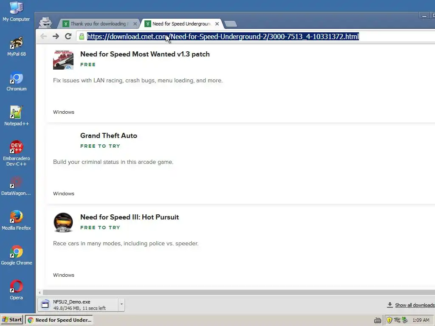Open Embarcadero Dev-C++ shortcut
The image size is (435, 326).
pos(16,153)
